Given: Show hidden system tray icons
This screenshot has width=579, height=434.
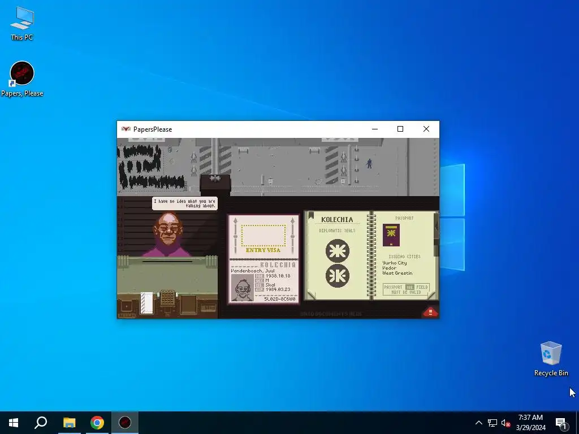Looking at the screenshot, I should 478,423.
